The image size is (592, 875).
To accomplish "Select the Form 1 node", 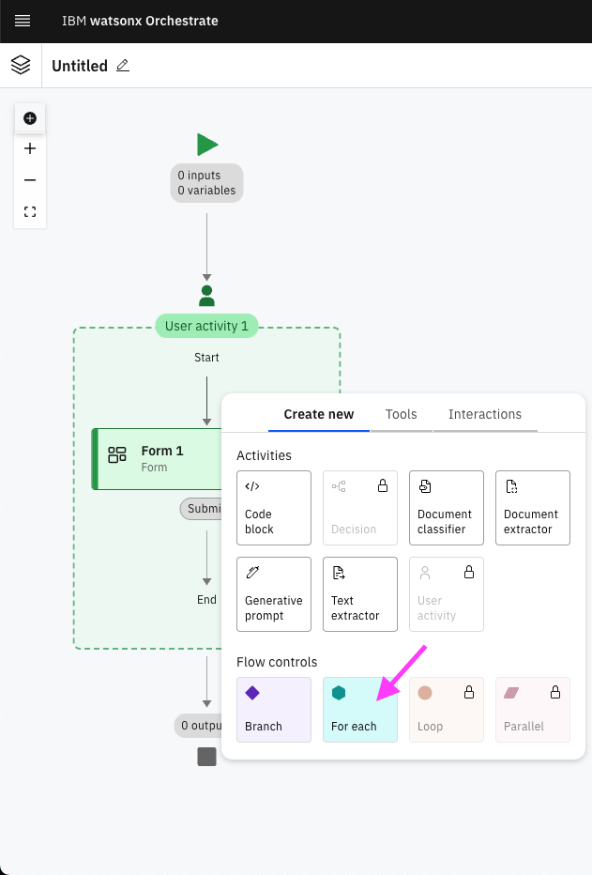I will point(159,458).
